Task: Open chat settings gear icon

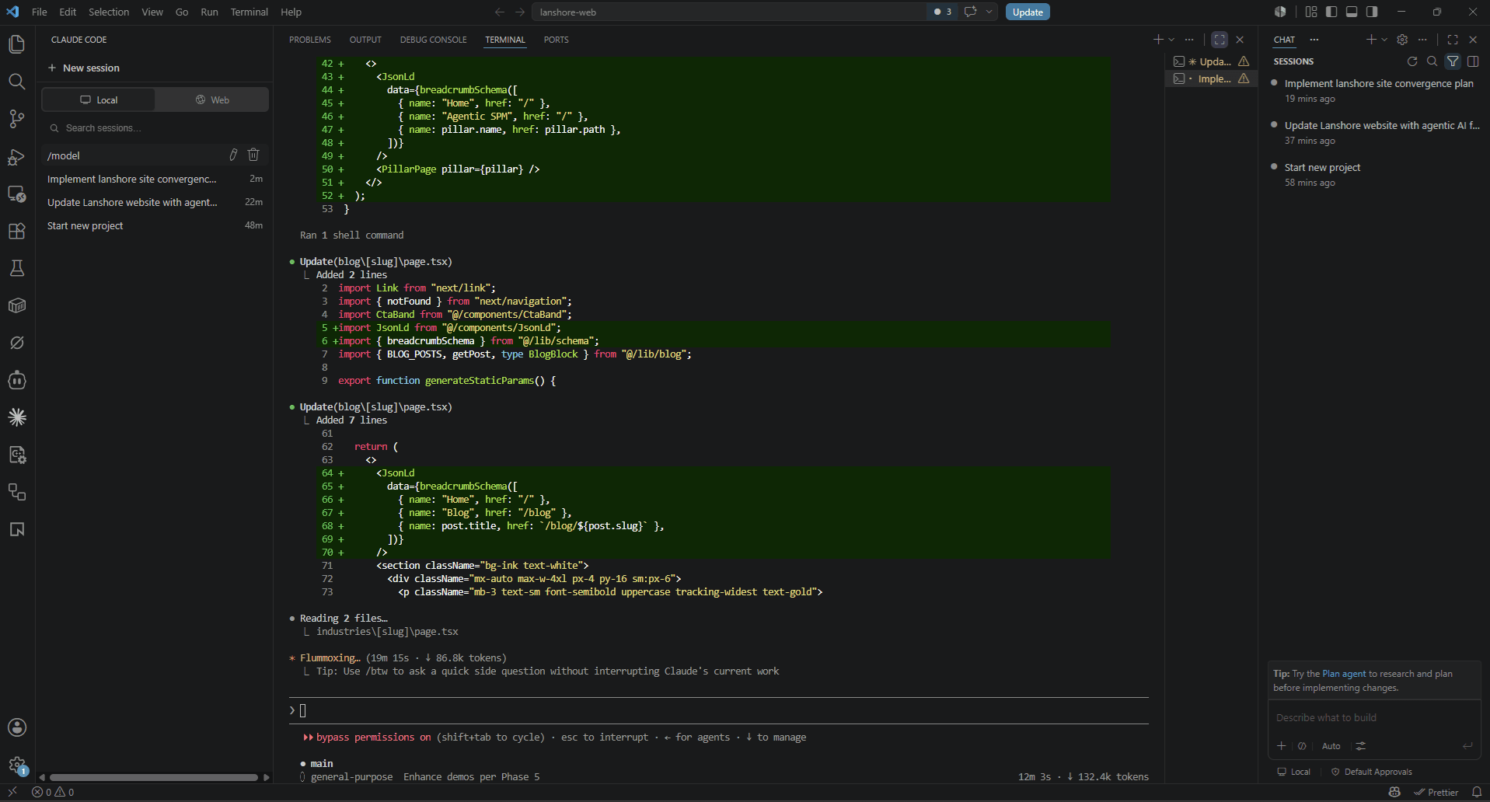Action: click(x=1402, y=40)
